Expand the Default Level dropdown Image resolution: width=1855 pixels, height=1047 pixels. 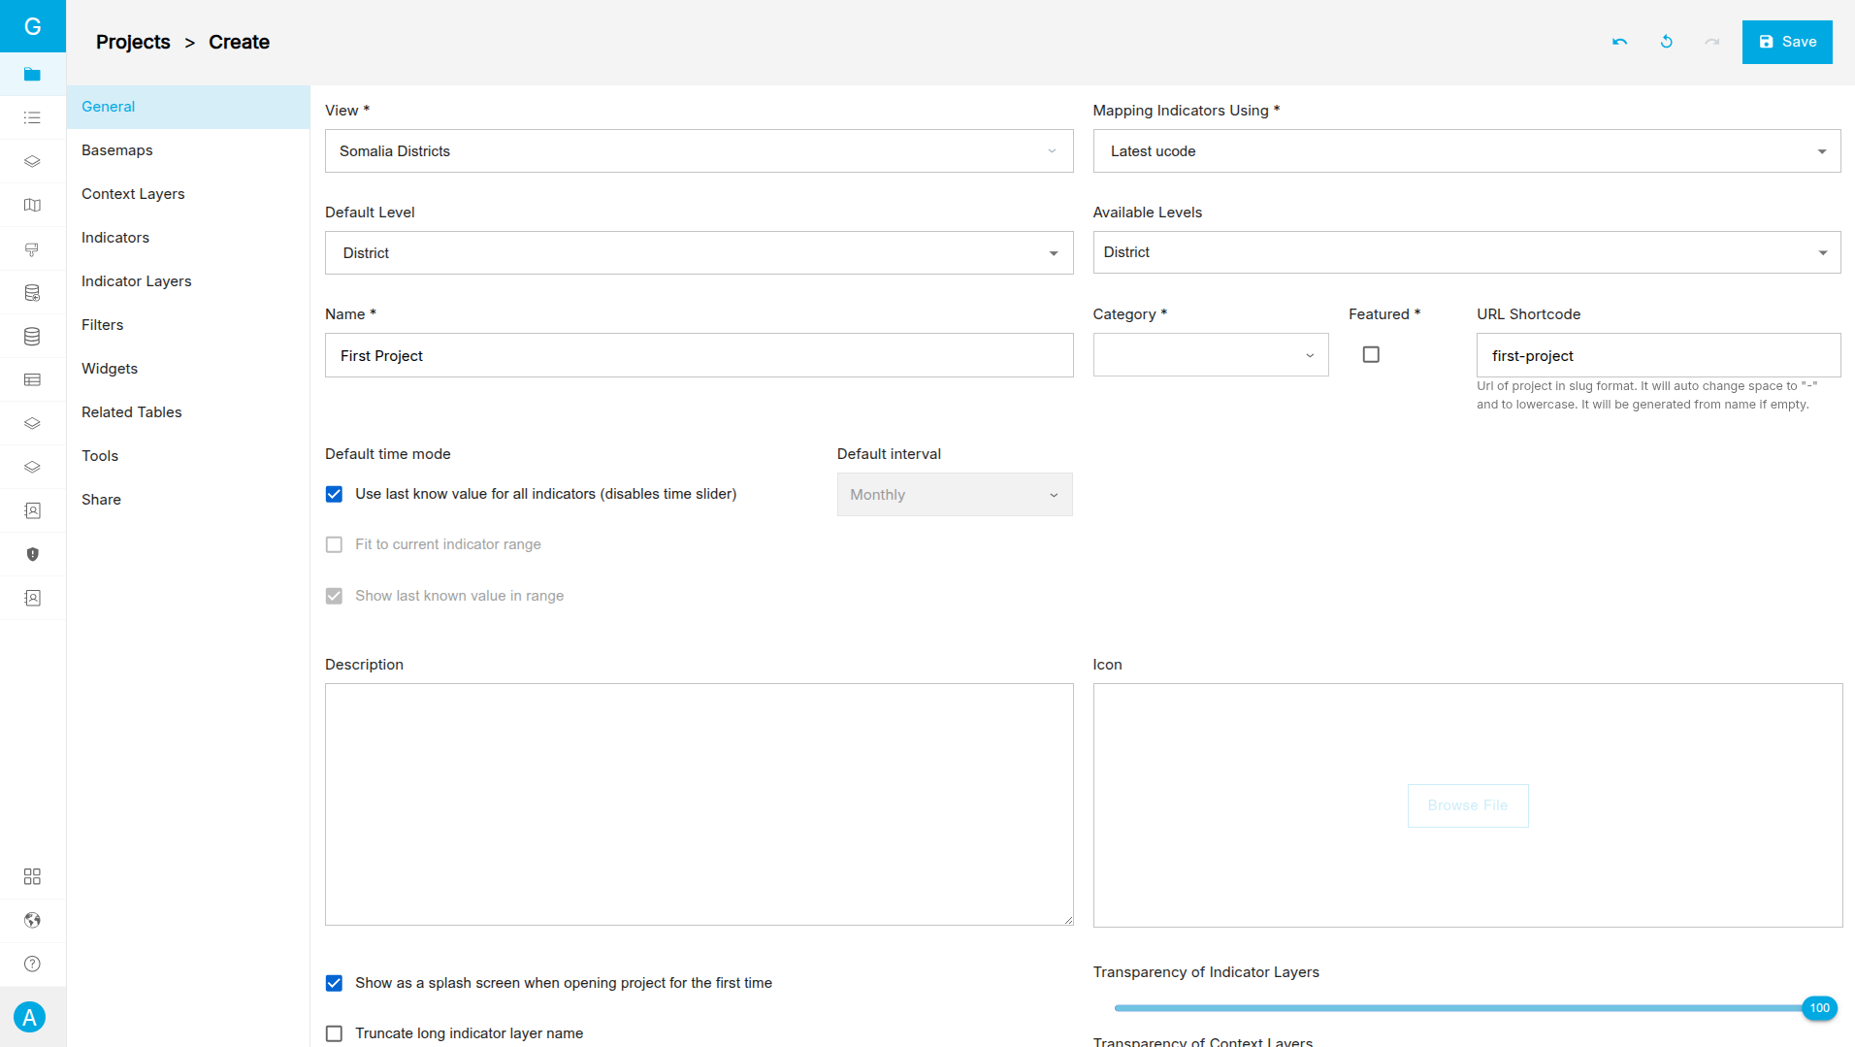(699, 253)
